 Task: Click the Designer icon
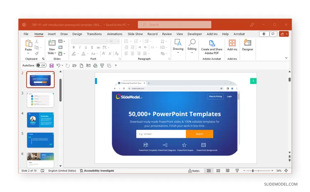coord(248,43)
